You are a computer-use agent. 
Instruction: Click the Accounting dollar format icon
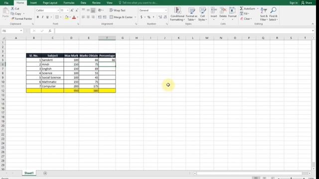[142, 17]
